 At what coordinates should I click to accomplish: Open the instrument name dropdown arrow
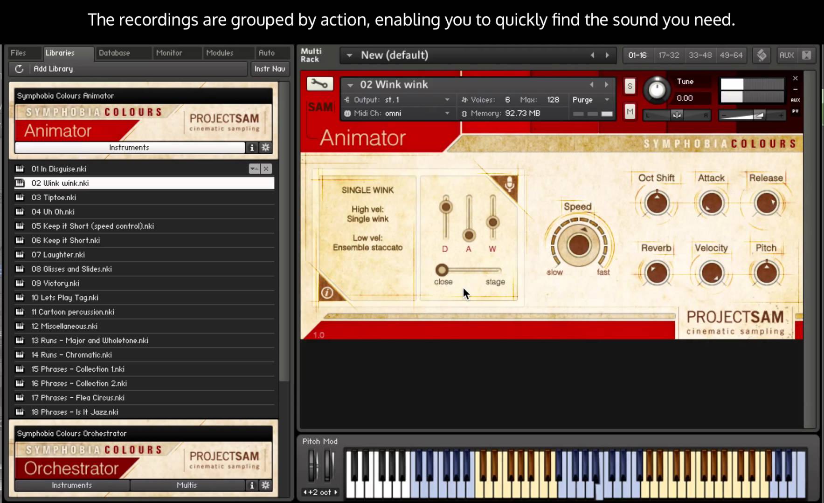coord(350,85)
